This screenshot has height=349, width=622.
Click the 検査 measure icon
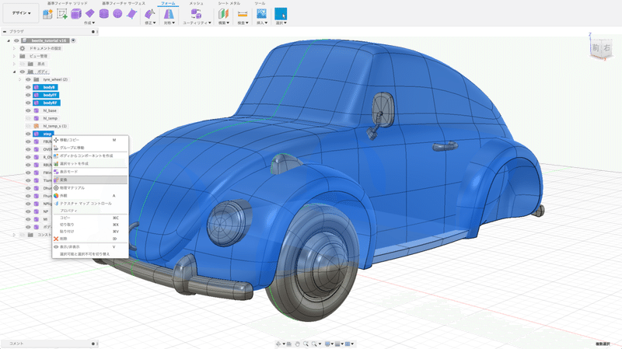(x=242, y=13)
